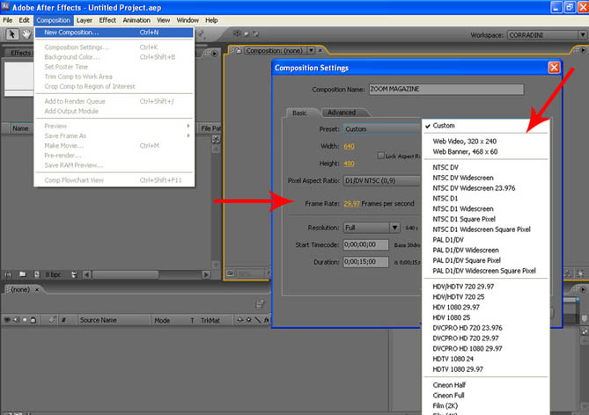Toggle the Lock Aspect Ratio checkbox
Image resolution: width=589 pixels, height=415 pixels.
(380, 156)
